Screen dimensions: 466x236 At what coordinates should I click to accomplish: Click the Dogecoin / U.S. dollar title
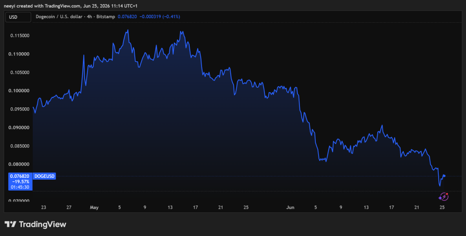click(x=59, y=17)
